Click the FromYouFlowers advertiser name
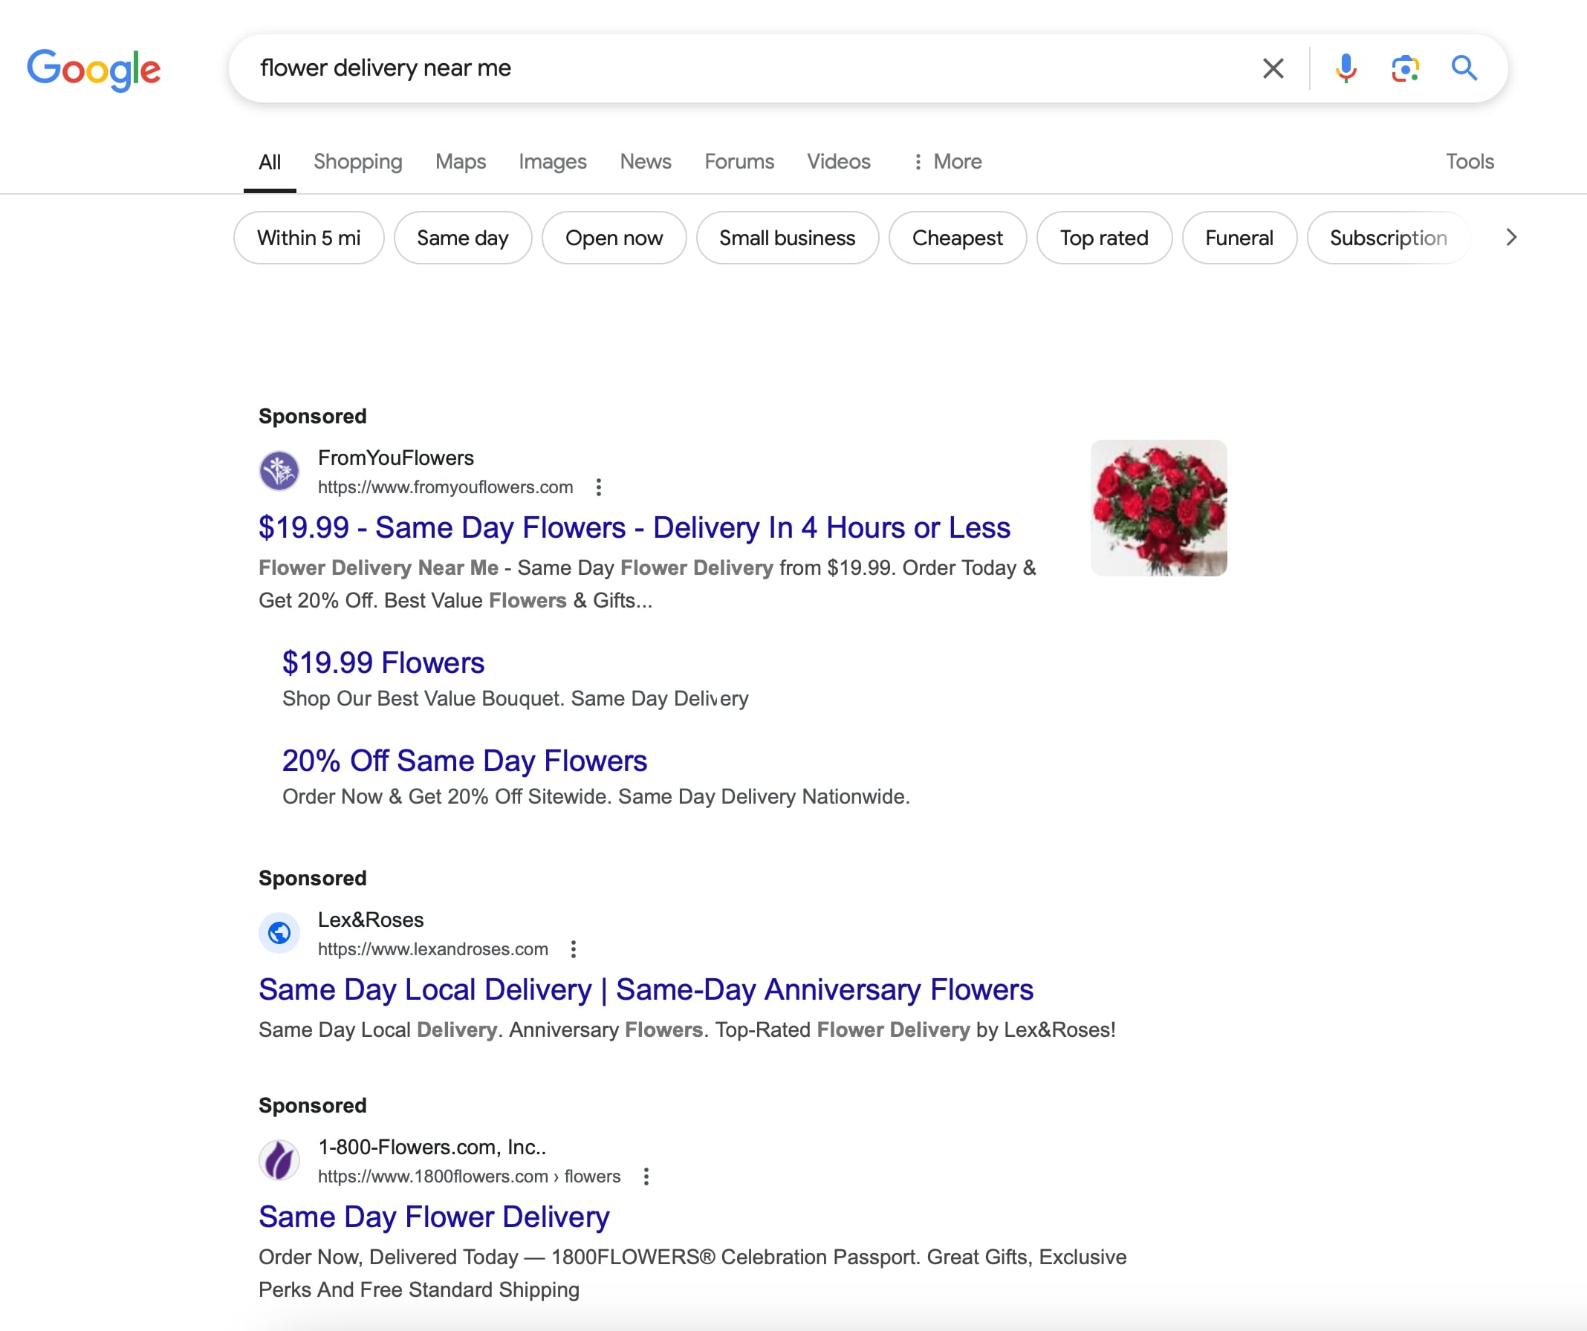Screen dimensions: 1587x1331 click(x=395, y=458)
